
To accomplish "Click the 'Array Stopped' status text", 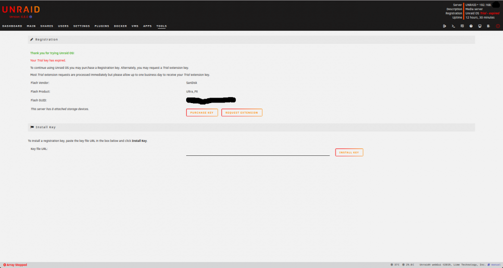I will click(17, 265).
